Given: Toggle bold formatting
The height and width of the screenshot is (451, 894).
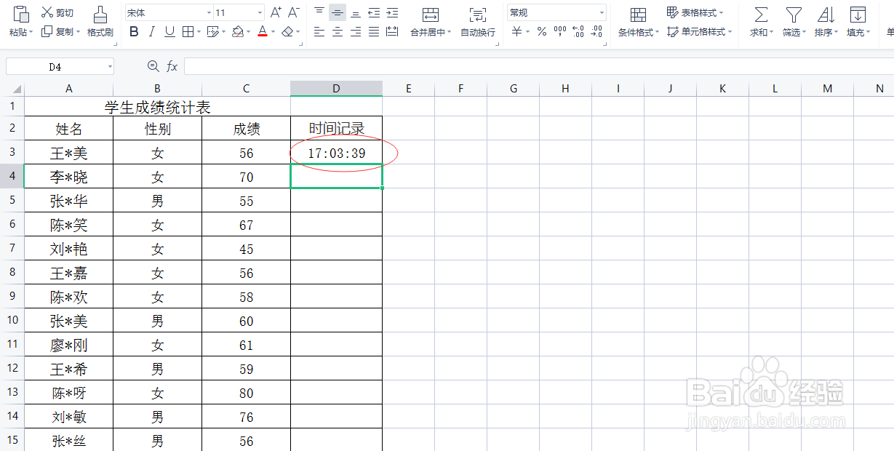Looking at the screenshot, I should 133,31.
